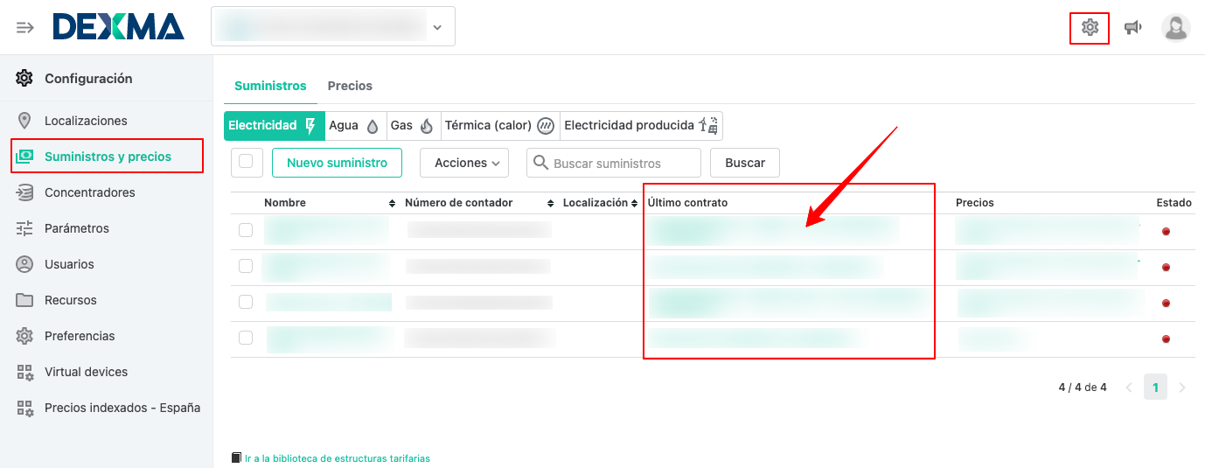Toggle the select-all checkbox above the table
Image resolution: width=1205 pixels, height=468 pixels.
246,161
